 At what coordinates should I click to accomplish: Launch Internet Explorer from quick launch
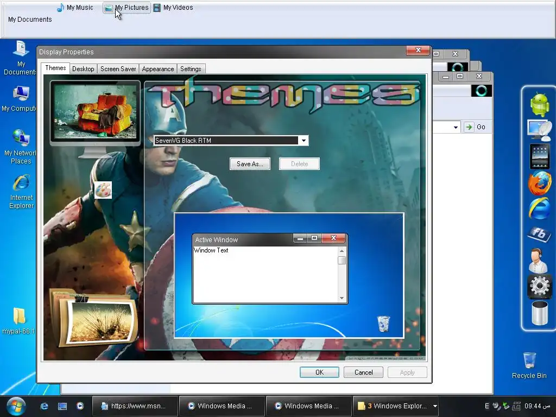[x=44, y=406]
